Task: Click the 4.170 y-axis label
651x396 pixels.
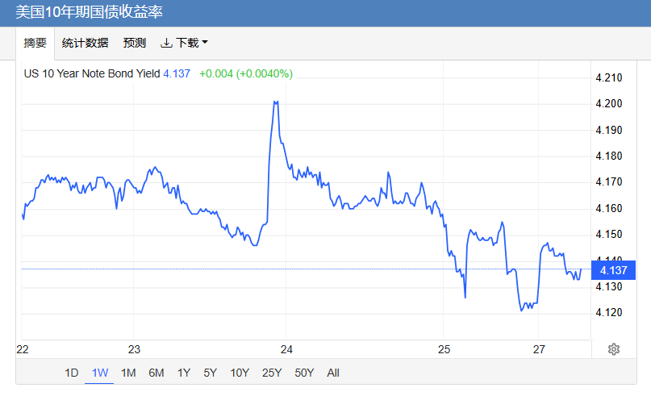Action: [609, 181]
